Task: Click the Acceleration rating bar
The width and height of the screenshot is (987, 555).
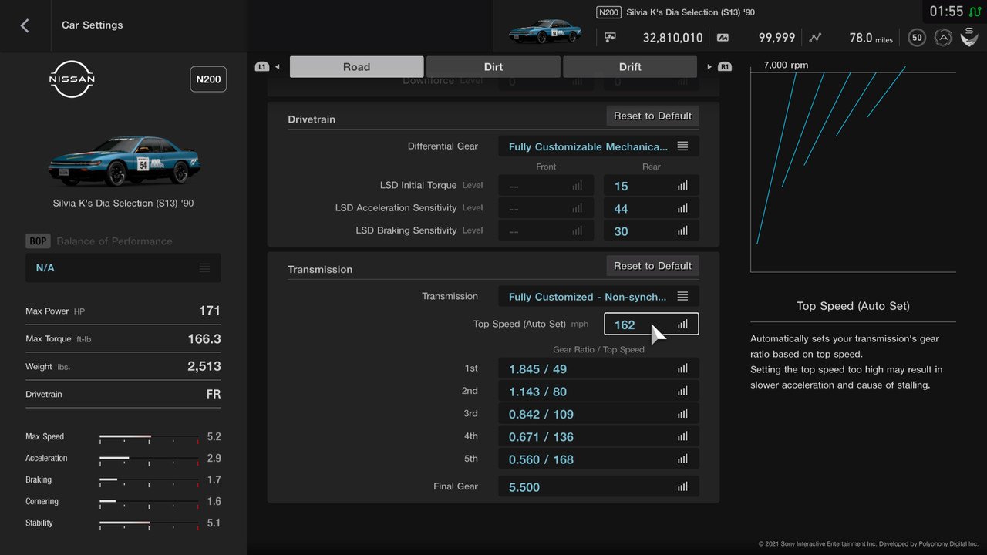Action: [x=149, y=459]
